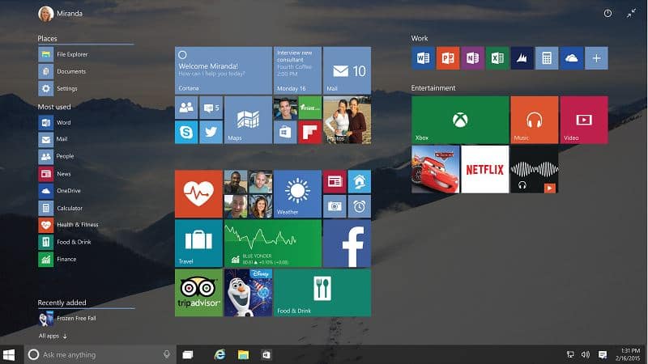Image resolution: width=648 pixels, height=364 pixels.
Task: Collapse the full-screen Start menu
Action: tap(632, 14)
